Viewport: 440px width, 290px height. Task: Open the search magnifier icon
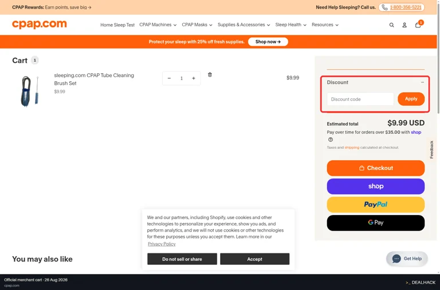point(391,25)
